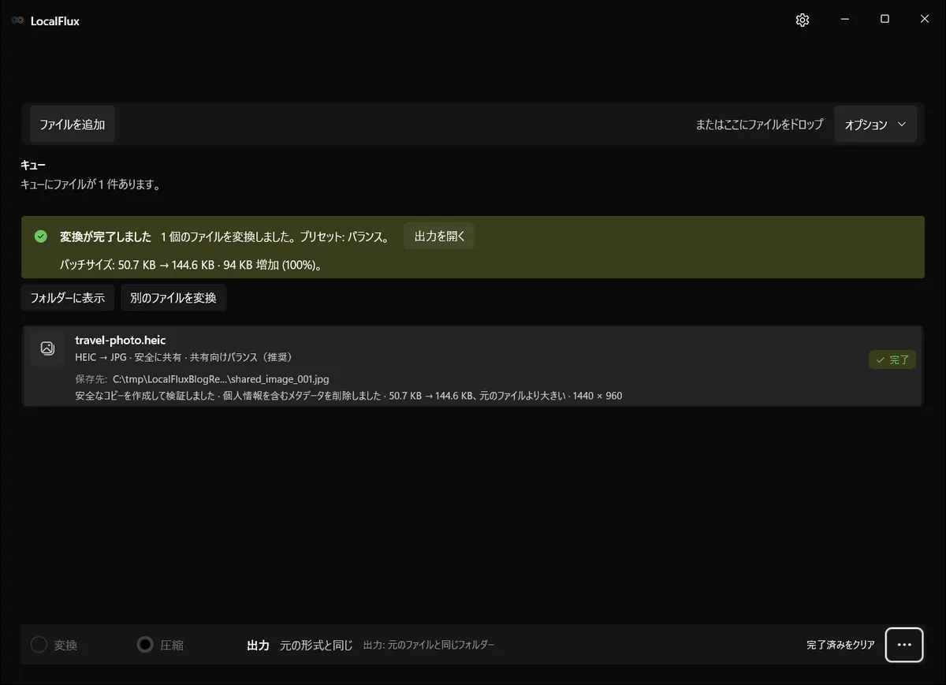This screenshot has height=685, width=946.
Task: Click the キュー section title
Action: coord(33,166)
